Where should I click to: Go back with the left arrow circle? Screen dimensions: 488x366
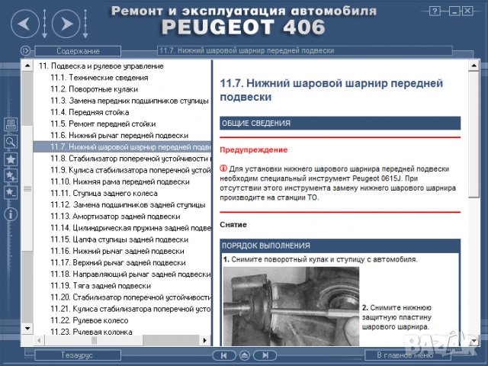point(25,24)
